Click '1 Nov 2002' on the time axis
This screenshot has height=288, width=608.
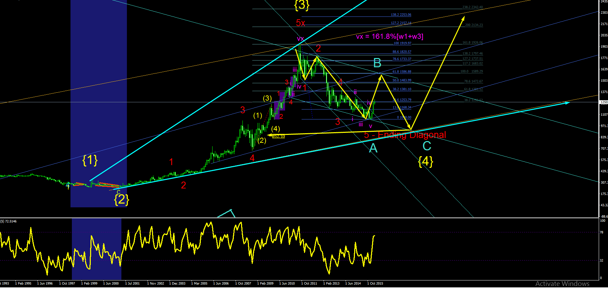(x=156, y=284)
